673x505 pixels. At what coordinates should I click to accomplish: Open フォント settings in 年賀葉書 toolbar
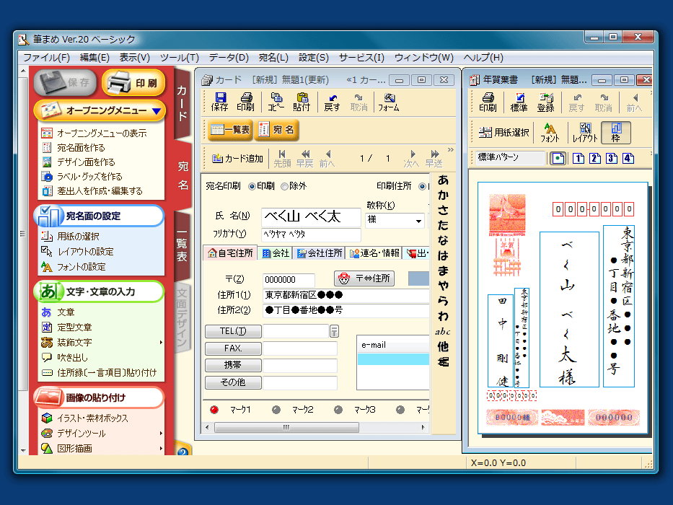coord(550,132)
